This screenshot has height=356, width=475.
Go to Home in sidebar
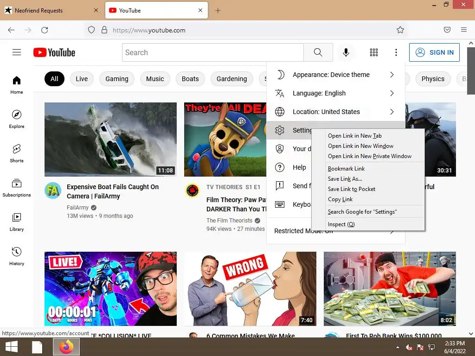17,85
